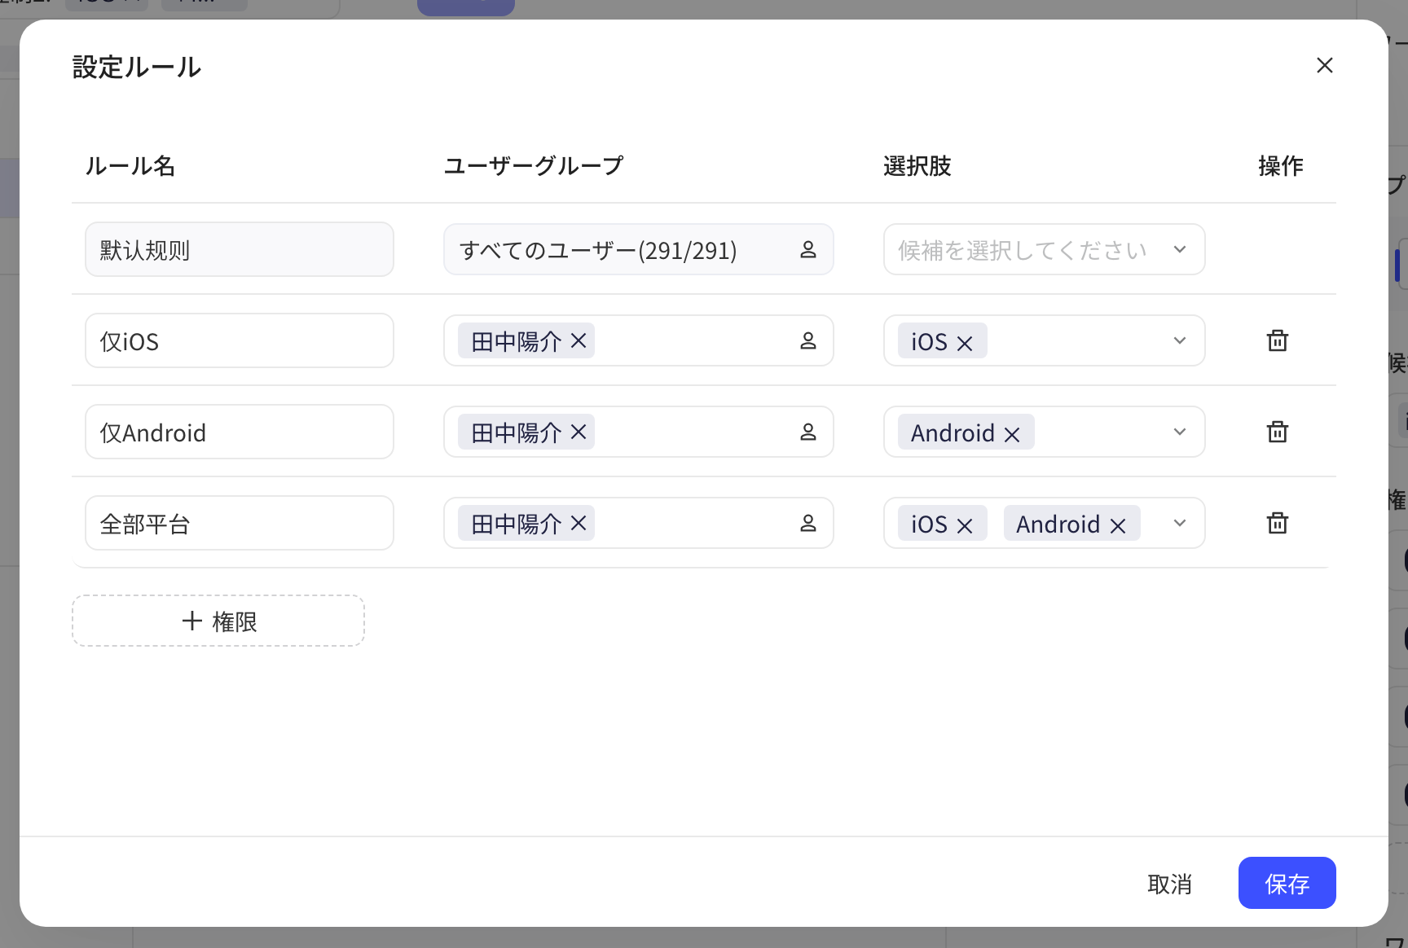
Task: Open user picker icon in 全部平台 row
Action: point(808,523)
